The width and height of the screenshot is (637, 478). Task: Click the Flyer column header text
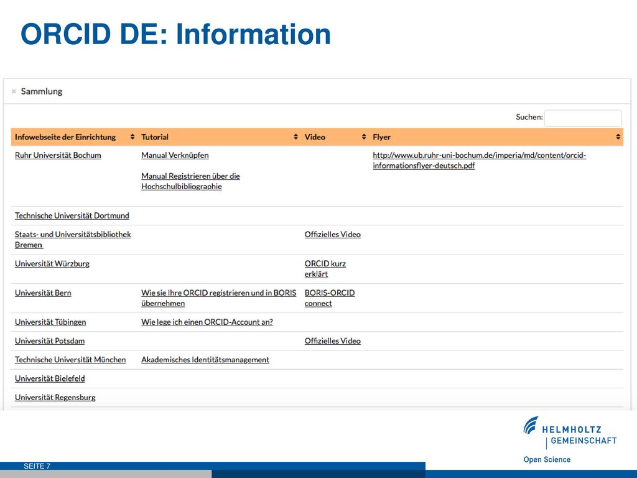[381, 137]
